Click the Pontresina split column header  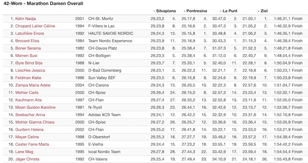[196, 11]
